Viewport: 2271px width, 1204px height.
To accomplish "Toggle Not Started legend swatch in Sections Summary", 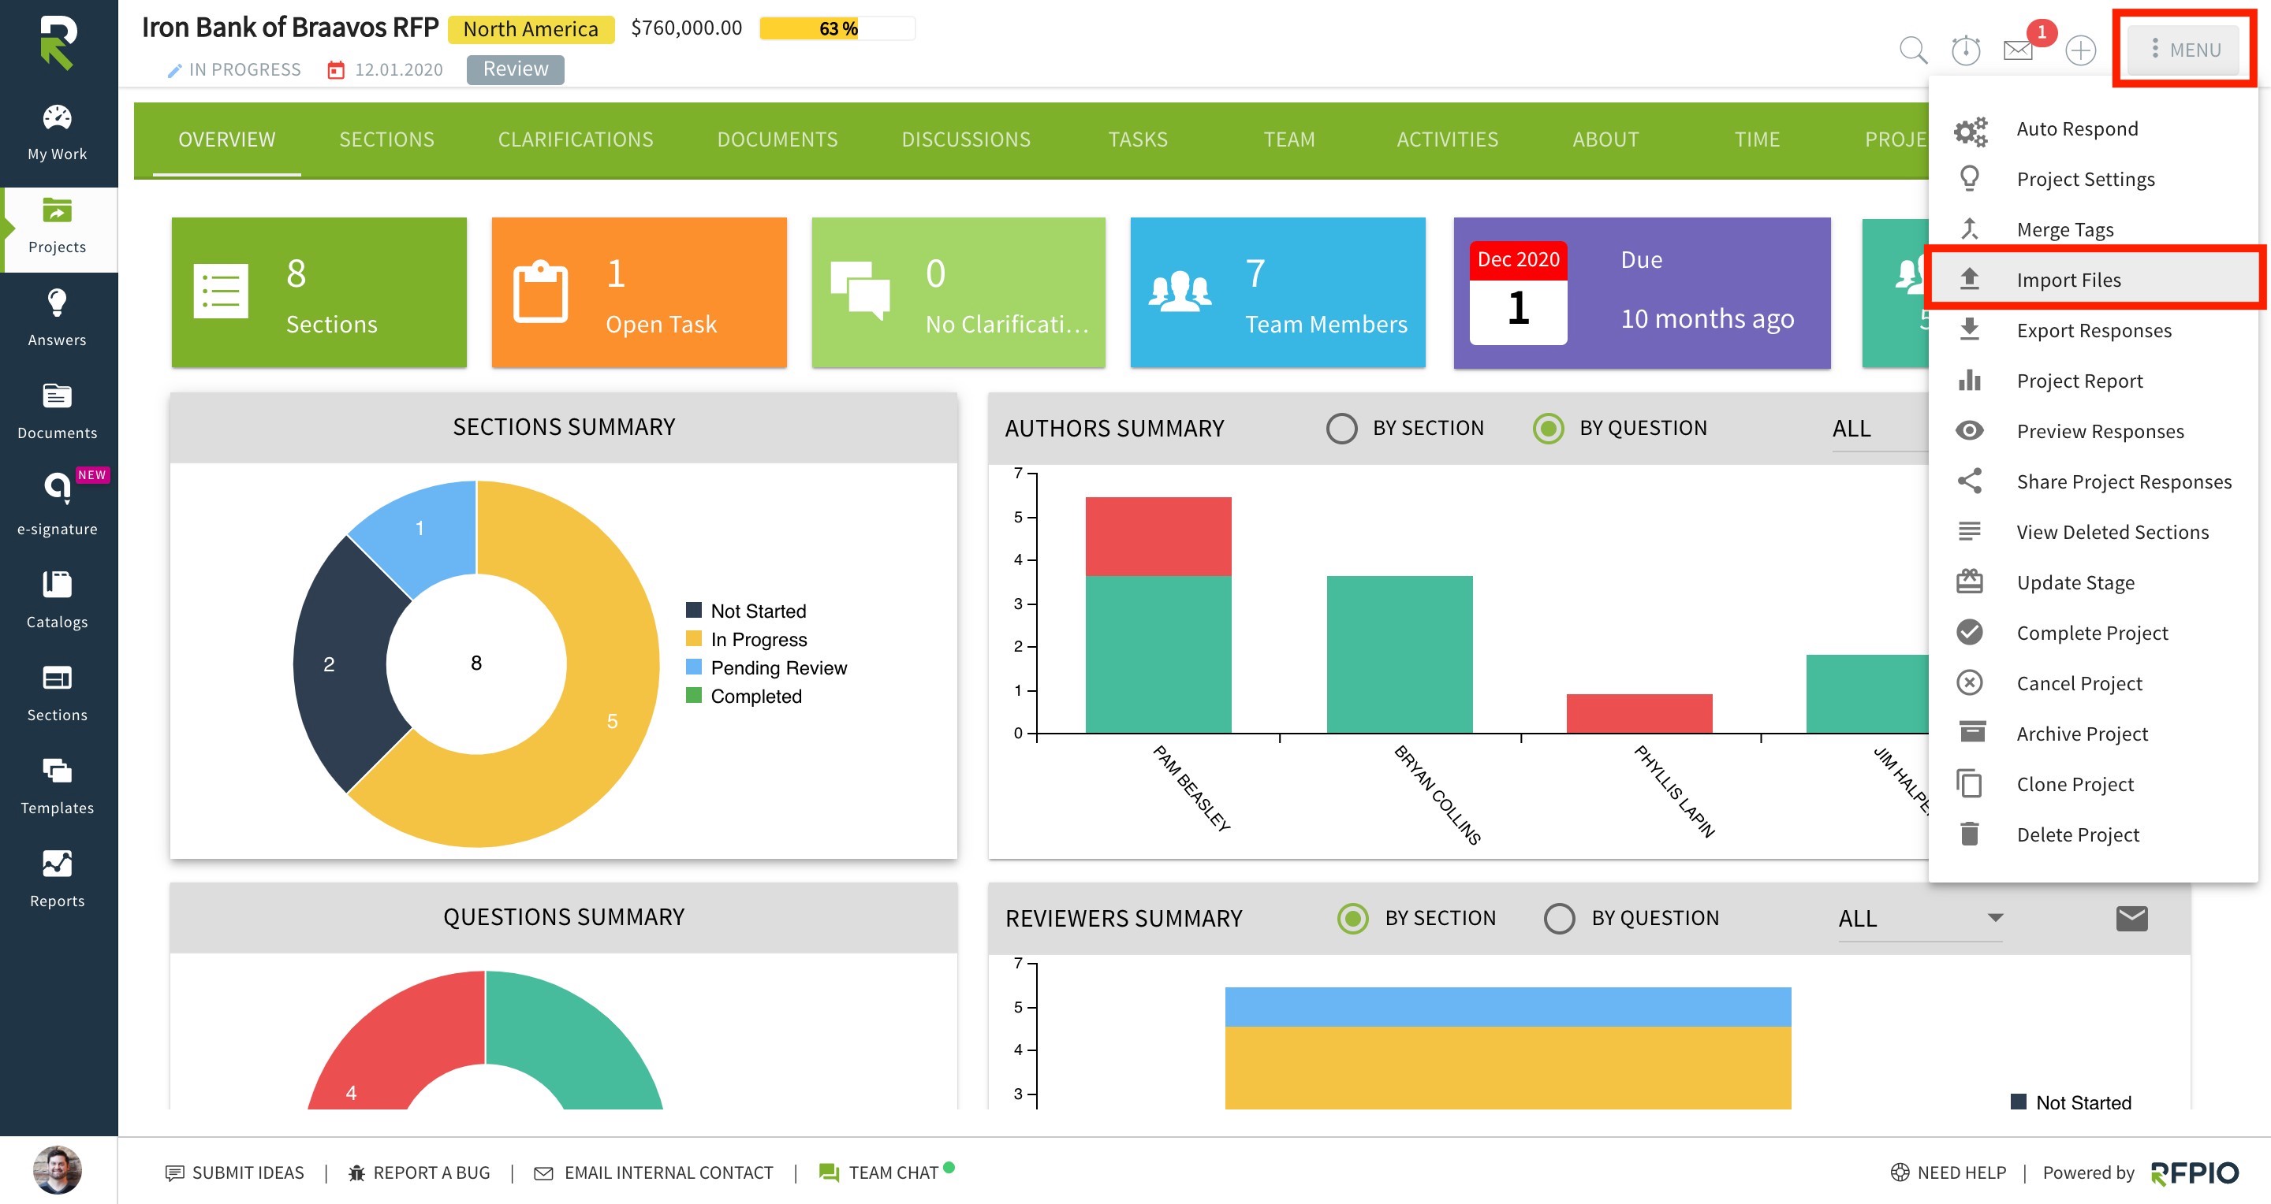I will pyautogui.click(x=694, y=611).
